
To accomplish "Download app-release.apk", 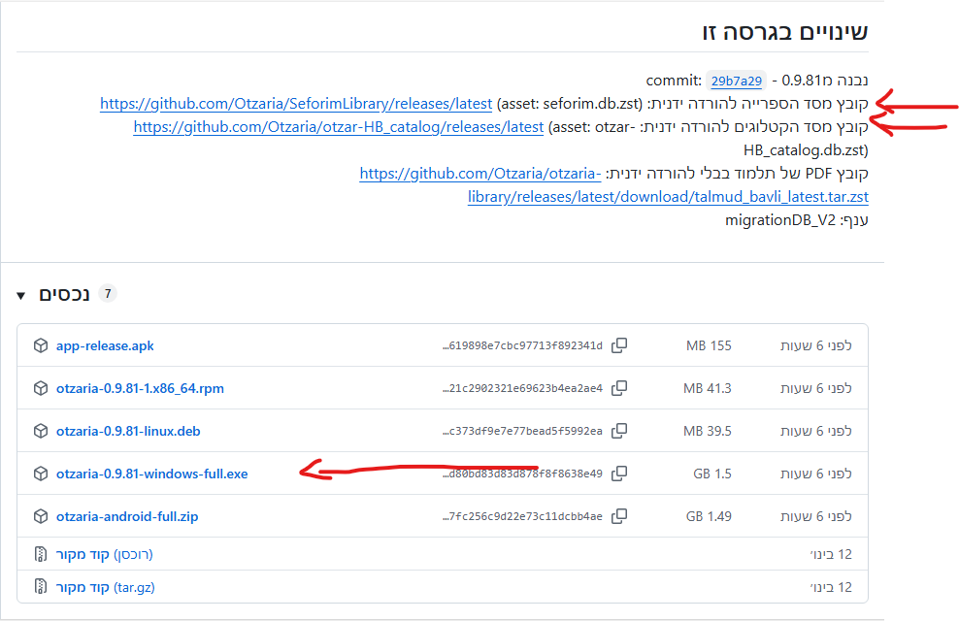I will click(105, 346).
